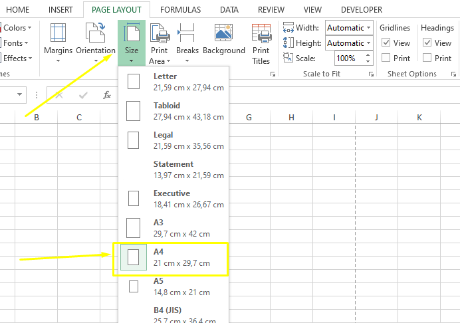Enable Gridlines Print checkbox
Screen dimensions: 460x323
pyautogui.click(x=386, y=58)
